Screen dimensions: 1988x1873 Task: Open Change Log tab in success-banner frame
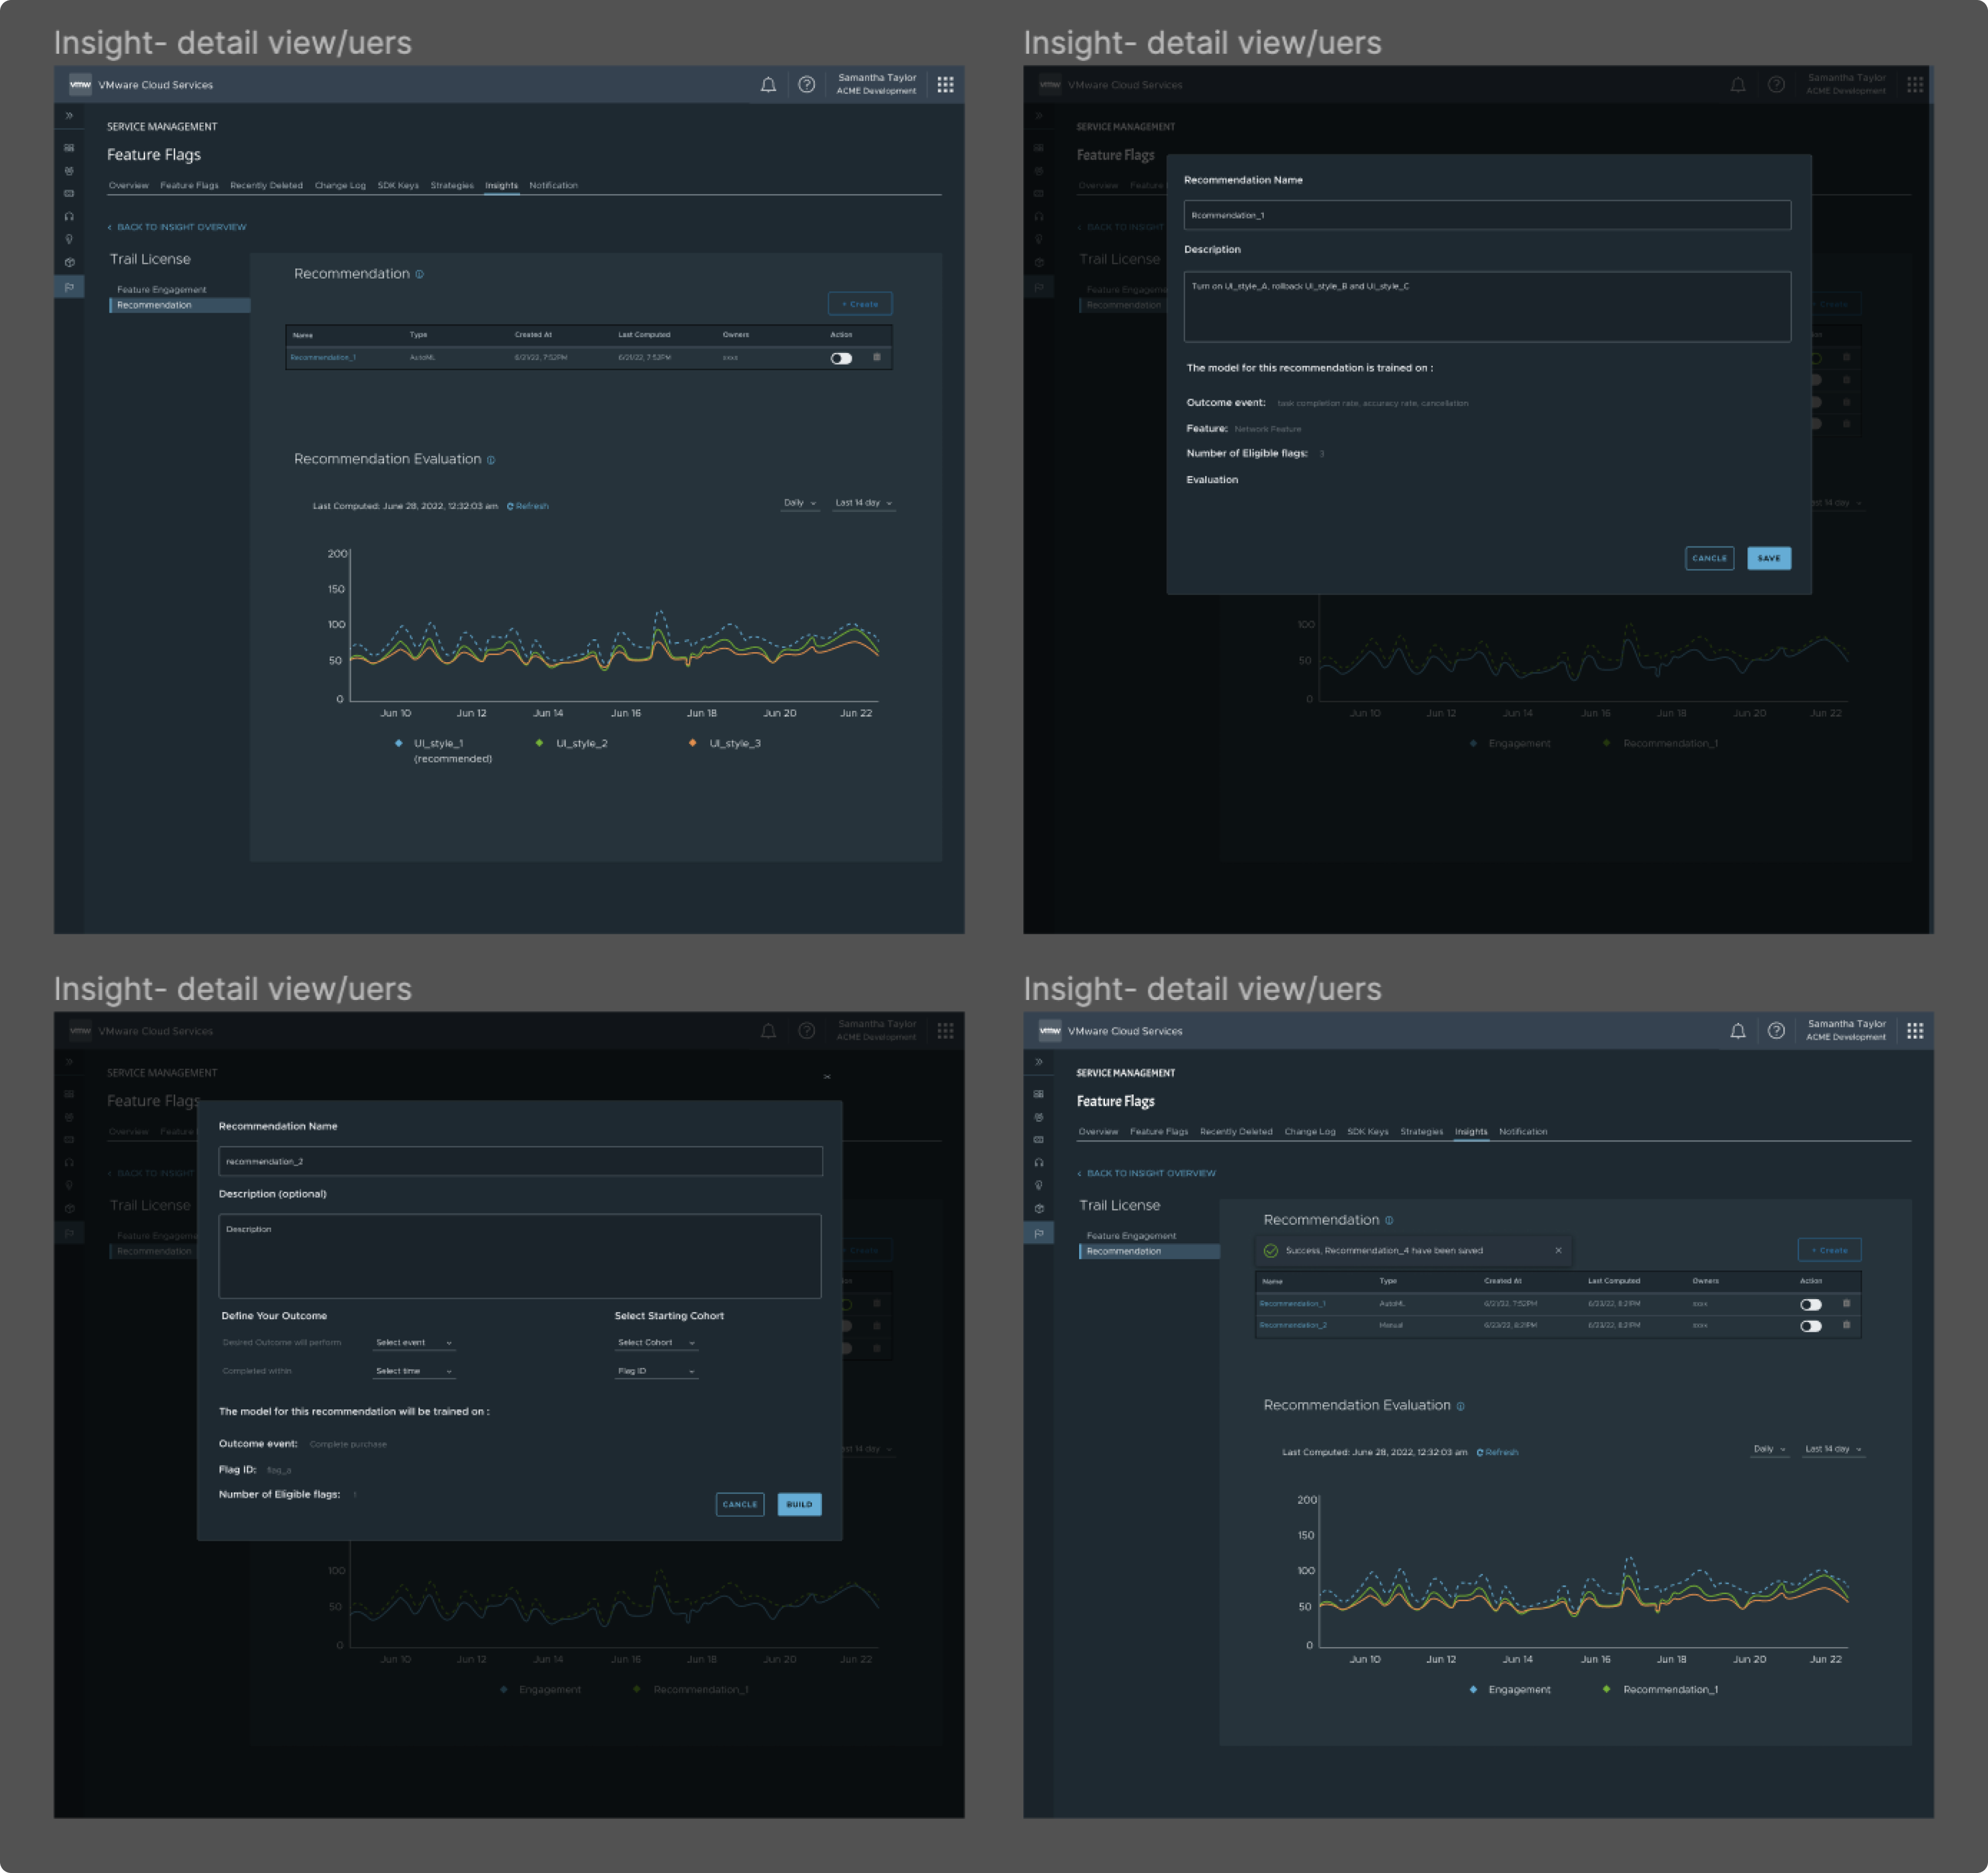[1310, 1131]
